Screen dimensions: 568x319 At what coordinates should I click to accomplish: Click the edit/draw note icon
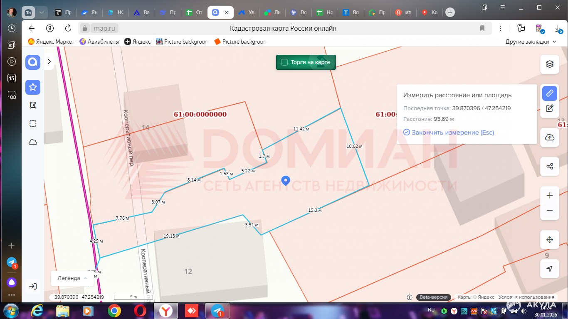(550, 108)
